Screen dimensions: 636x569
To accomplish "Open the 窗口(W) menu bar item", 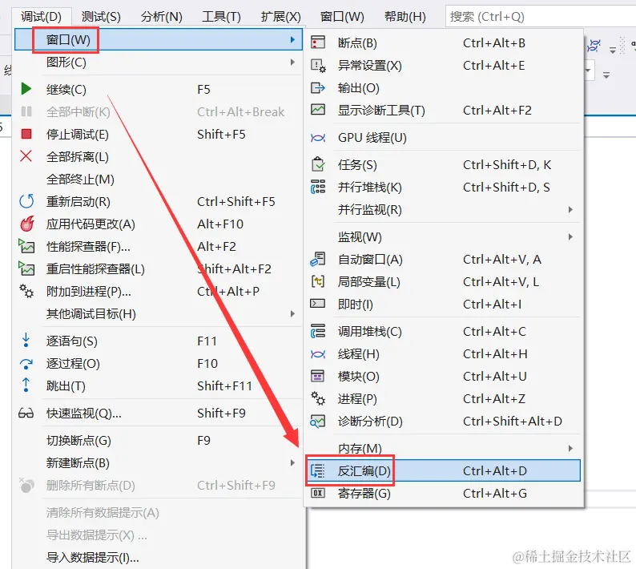I will [x=342, y=17].
